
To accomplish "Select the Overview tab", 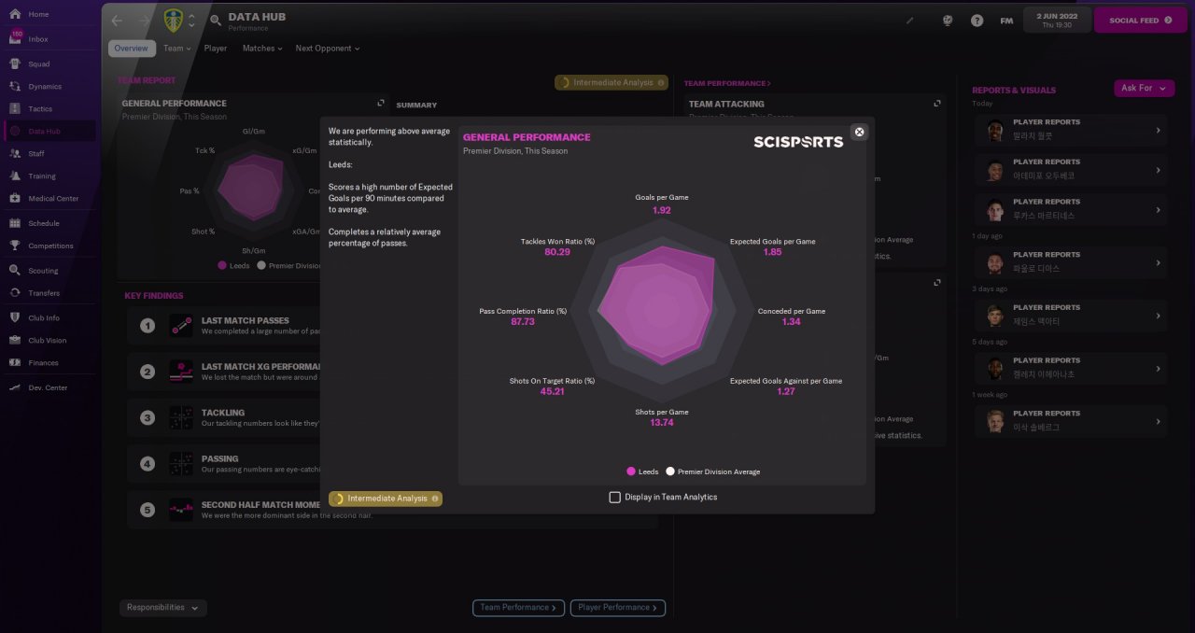I will (x=132, y=49).
